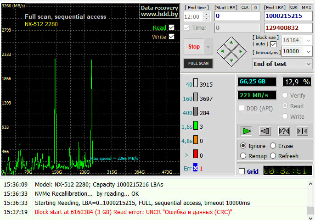Toggle the Read graph checkbox
Image resolution: width=315 pixels, height=220 pixels.
tap(171, 27)
